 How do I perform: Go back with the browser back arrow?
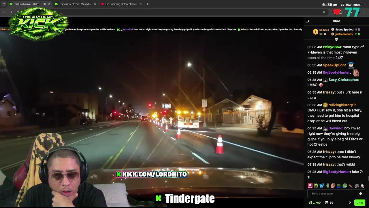(4, 12)
